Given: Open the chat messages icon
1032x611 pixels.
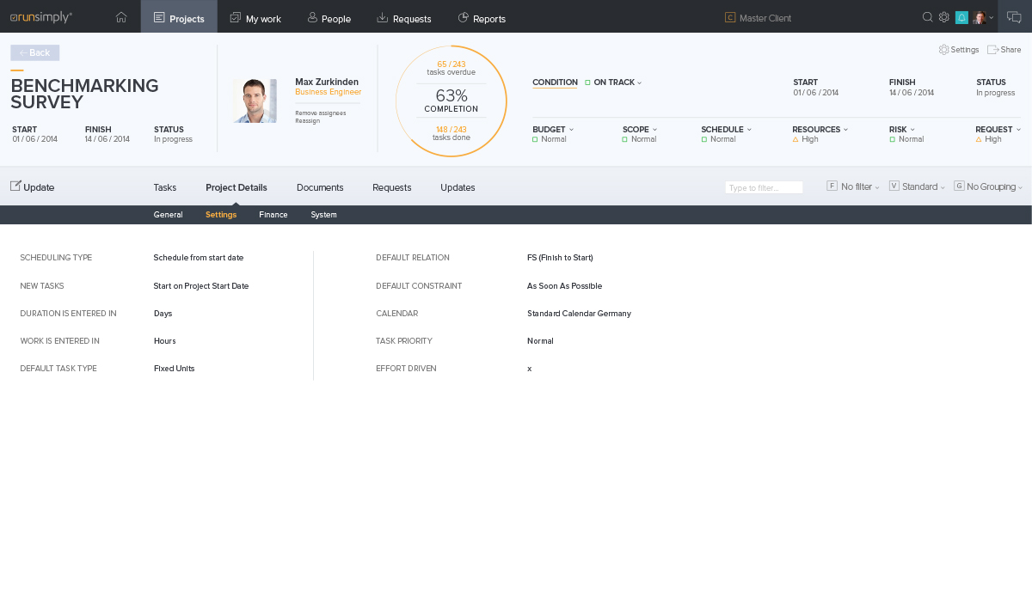Looking at the screenshot, I should 1014,17.
